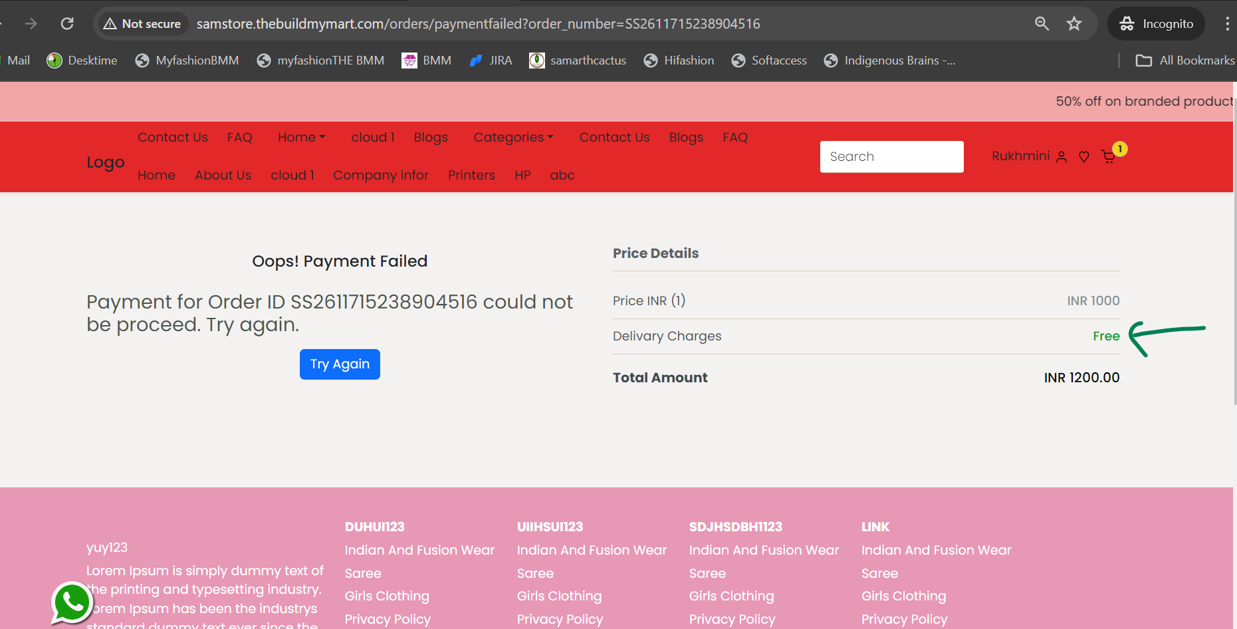The width and height of the screenshot is (1237, 629).
Task: Open the samarthcactus bookmark
Action: pos(578,61)
